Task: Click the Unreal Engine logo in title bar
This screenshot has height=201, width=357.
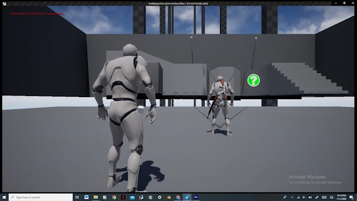Action: 4,4
